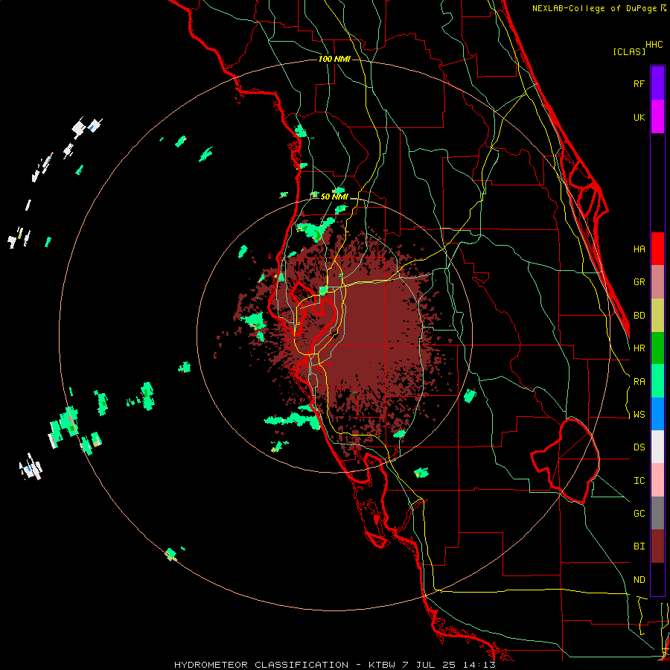The width and height of the screenshot is (670, 670).
Task: Select the yellow BD legend swatch
Action: click(657, 316)
